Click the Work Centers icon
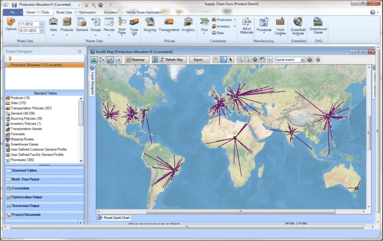 (280, 25)
